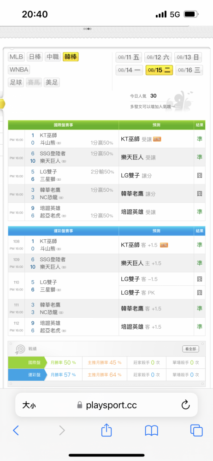The height and width of the screenshot is (461, 213).
Task: Pick the 08/11 五 date button
Action: (x=129, y=57)
